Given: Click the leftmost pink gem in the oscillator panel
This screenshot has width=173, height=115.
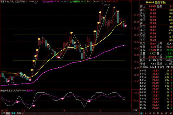Looking at the screenshot, I should point(17,102).
